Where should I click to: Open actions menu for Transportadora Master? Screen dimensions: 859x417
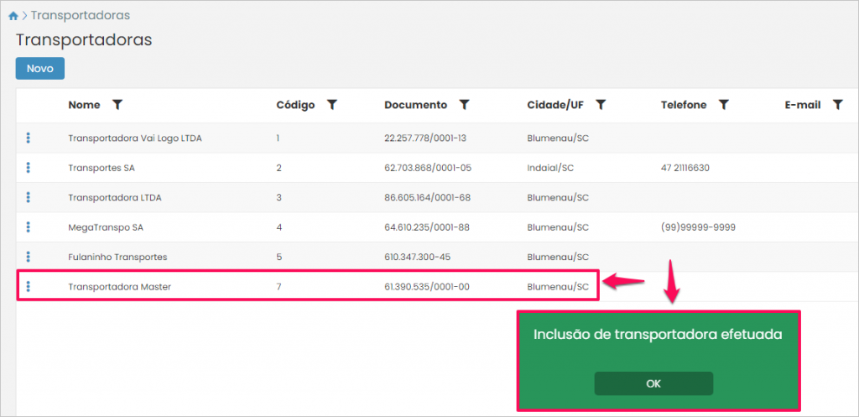29,287
